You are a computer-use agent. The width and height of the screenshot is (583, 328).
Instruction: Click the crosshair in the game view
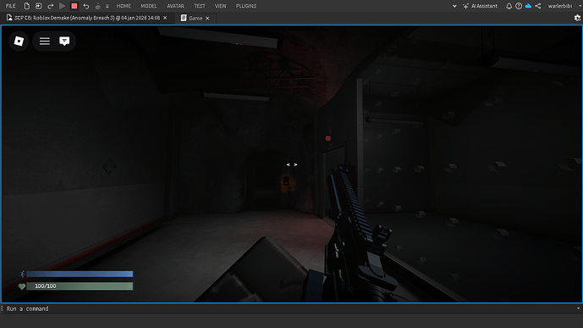point(291,164)
